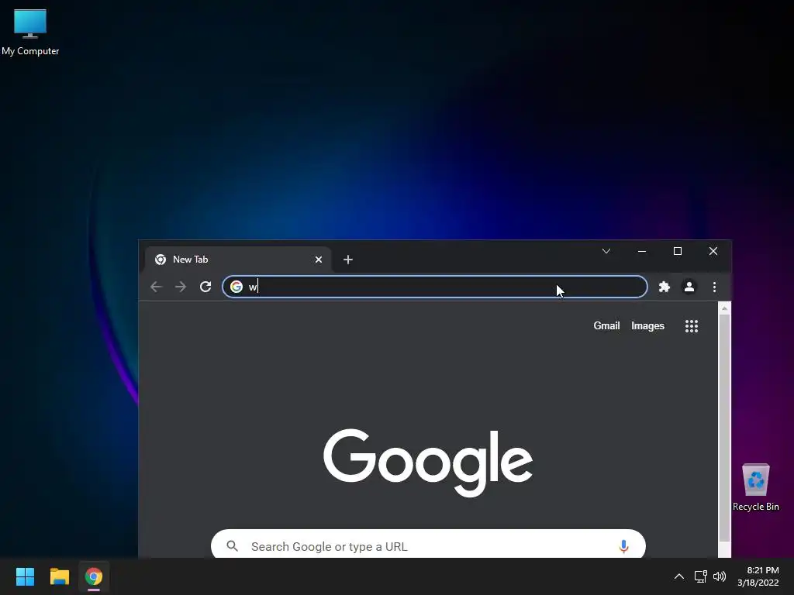This screenshot has height=595, width=794.
Task: Click the Chrome forward arrow button
Action: click(180, 287)
